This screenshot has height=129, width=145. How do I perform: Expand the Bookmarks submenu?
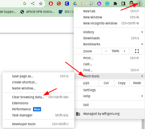109,44
